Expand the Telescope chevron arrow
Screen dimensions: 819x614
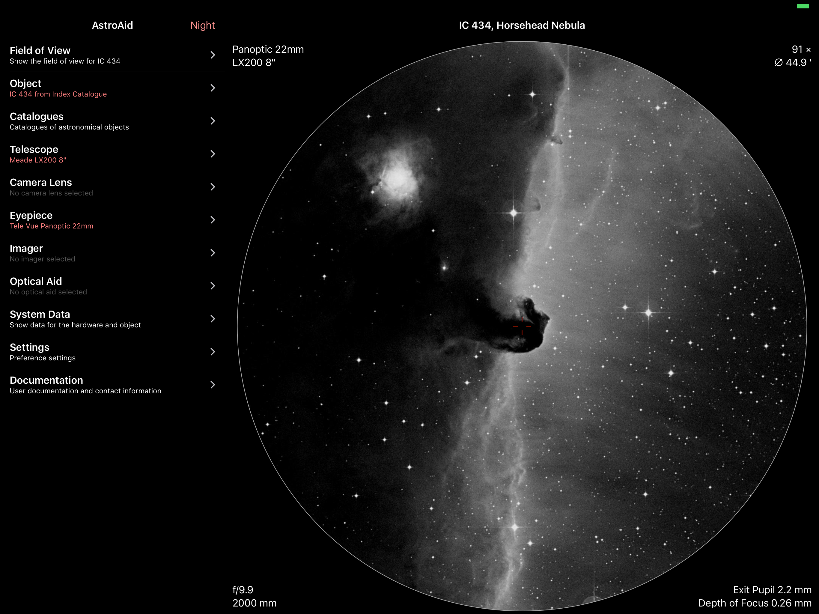pos(213,154)
